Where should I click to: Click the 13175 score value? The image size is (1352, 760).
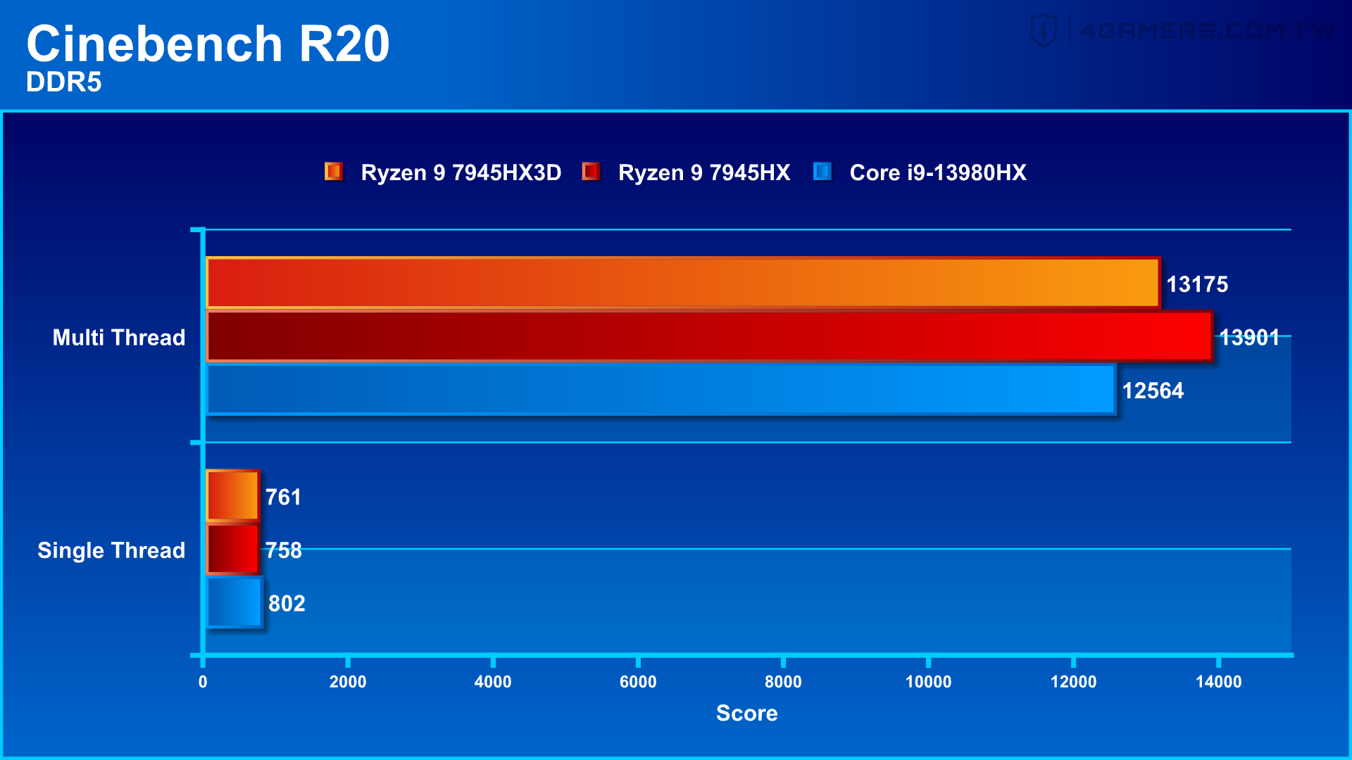[x=1197, y=284]
